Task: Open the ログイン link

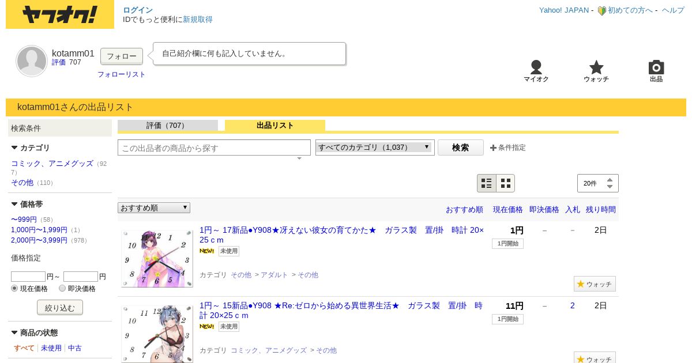Action: (138, 10)
